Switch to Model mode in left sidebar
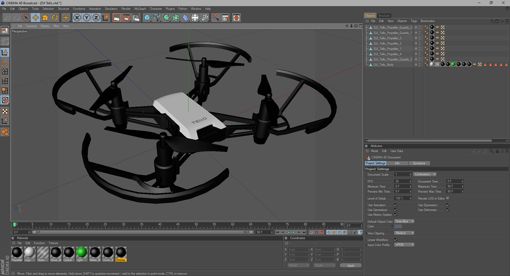 coord(5,52)
